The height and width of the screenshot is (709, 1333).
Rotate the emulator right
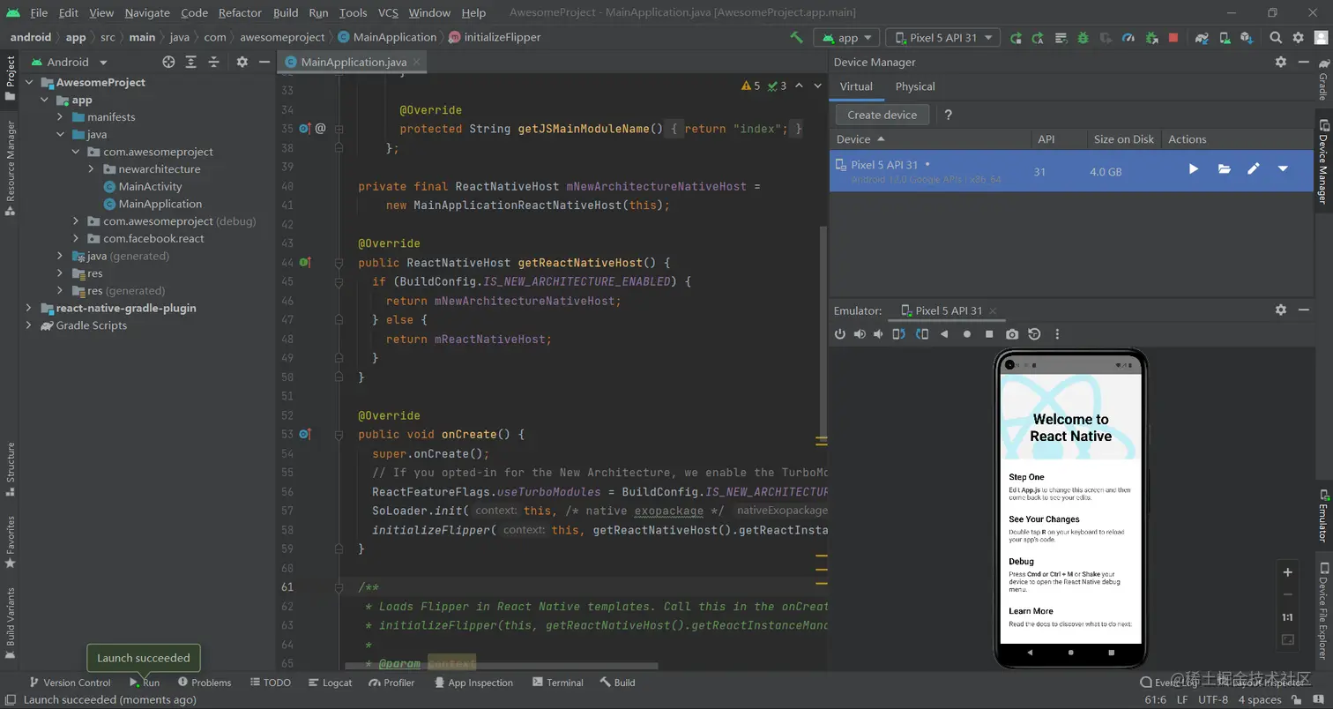click(x=922, y=334)
